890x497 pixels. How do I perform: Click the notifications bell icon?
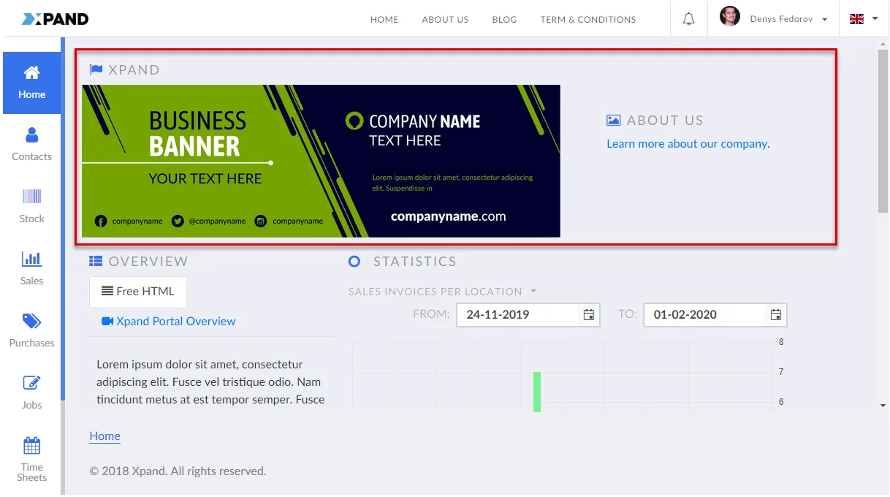tap(688, 19)
